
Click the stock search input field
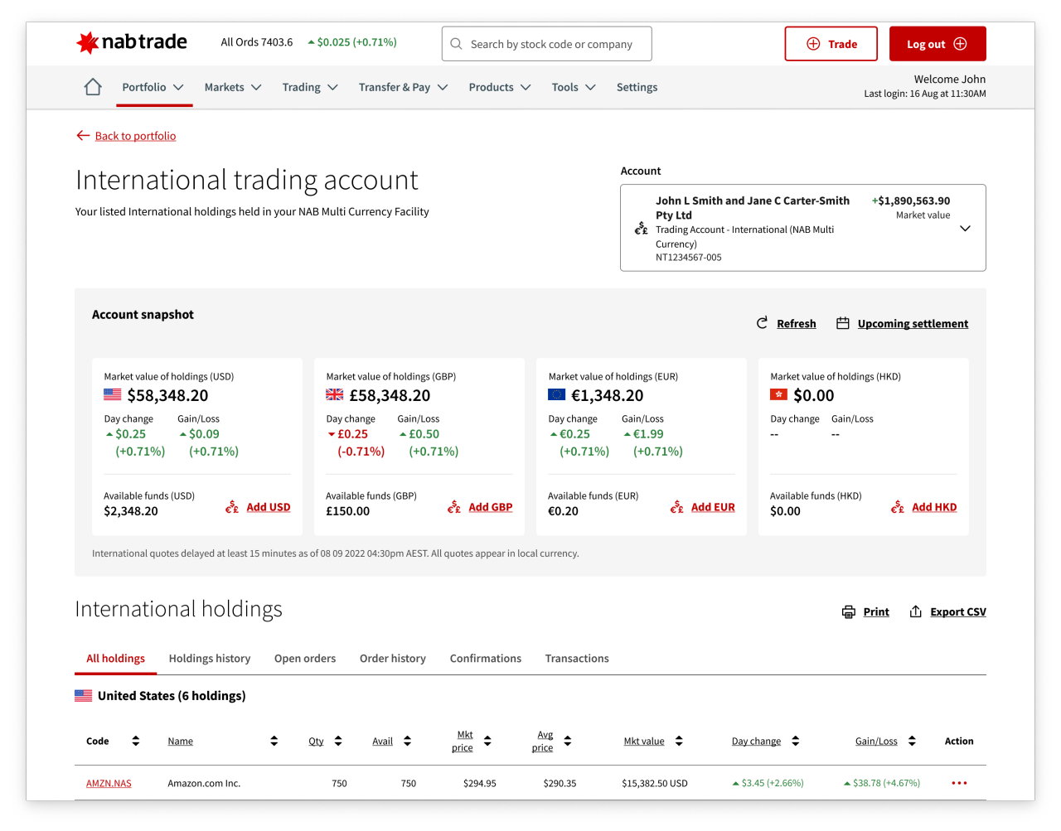[x=551, y=44]
